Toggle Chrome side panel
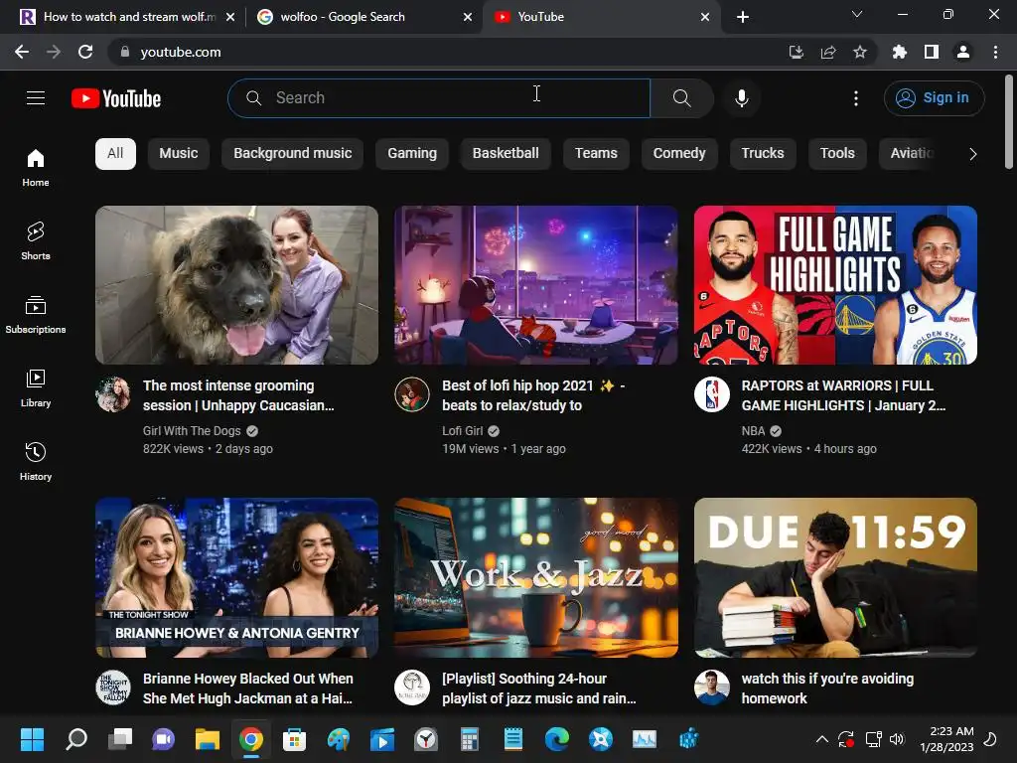 [x=932, y=52]
